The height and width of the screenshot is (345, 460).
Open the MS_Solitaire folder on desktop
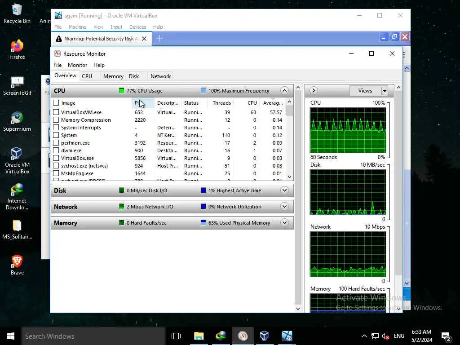tap(17, 230)
